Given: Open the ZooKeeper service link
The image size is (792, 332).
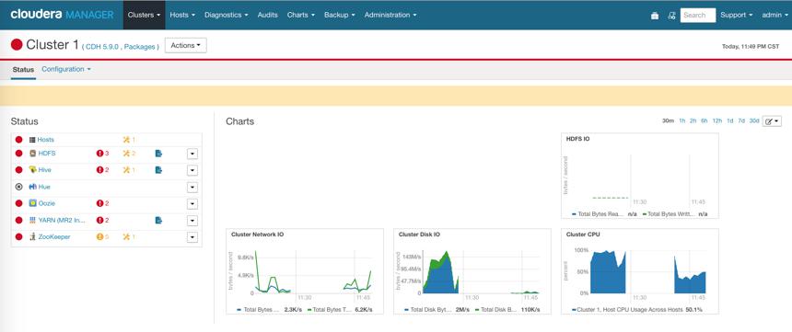Looking at the screenshot, I should [x=54, y=236].
